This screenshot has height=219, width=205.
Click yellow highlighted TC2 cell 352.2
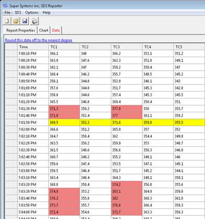click(x=95, y=123)
